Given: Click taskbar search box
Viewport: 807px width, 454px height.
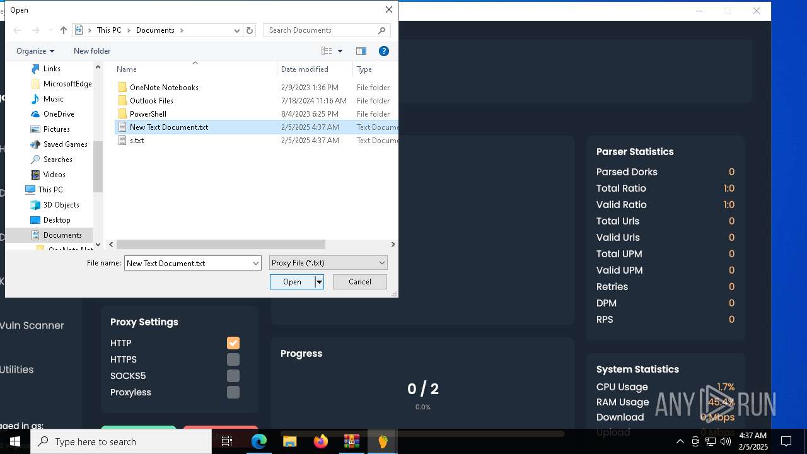Looking at the screenshot, I should [121, 441].
